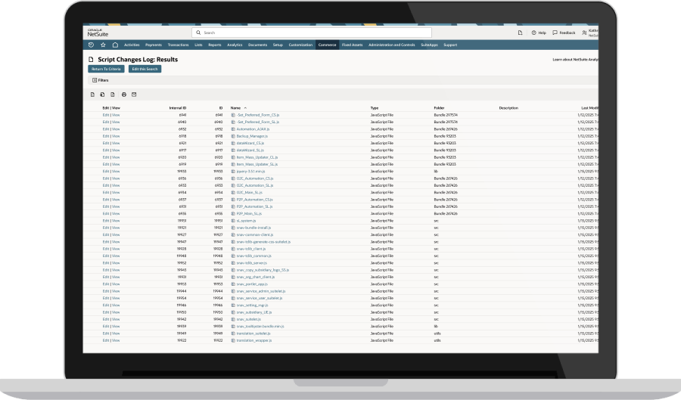Open the dataWizard_CS.js file link

(x=250, y=143)
